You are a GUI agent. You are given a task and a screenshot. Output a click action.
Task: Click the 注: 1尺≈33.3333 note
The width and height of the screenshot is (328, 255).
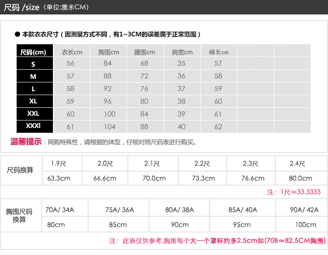tap(294, 192)
